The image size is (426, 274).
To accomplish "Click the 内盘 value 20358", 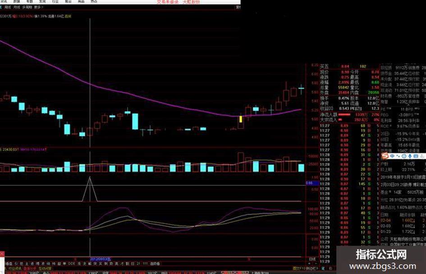I will pyautogui.click(x=374, y=93).
